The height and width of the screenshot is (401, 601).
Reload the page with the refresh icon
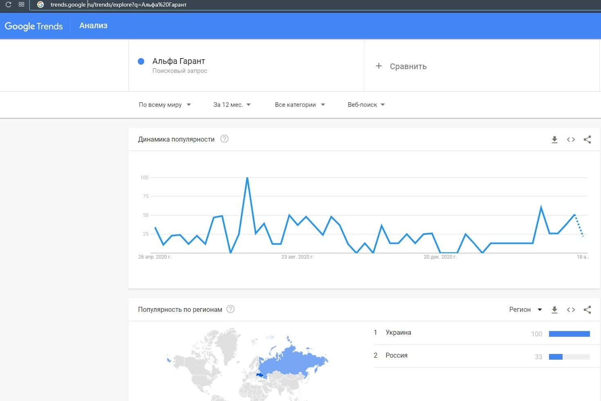8,5
